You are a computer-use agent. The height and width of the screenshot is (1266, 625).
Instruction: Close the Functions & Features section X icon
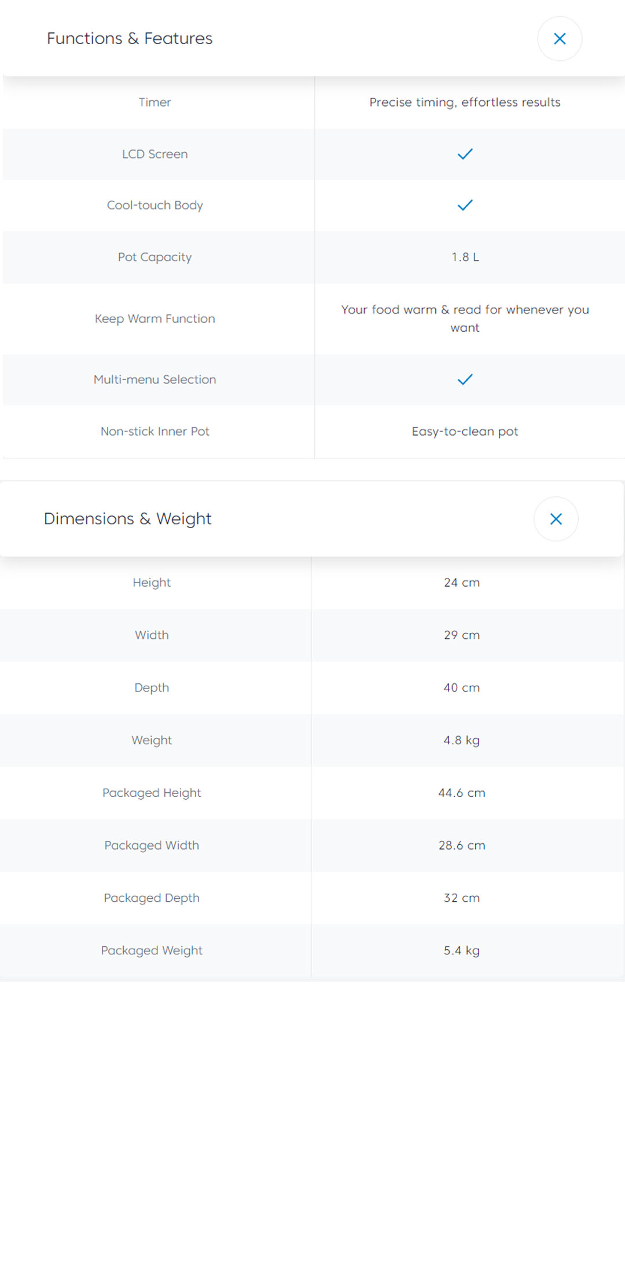point(559,39)
